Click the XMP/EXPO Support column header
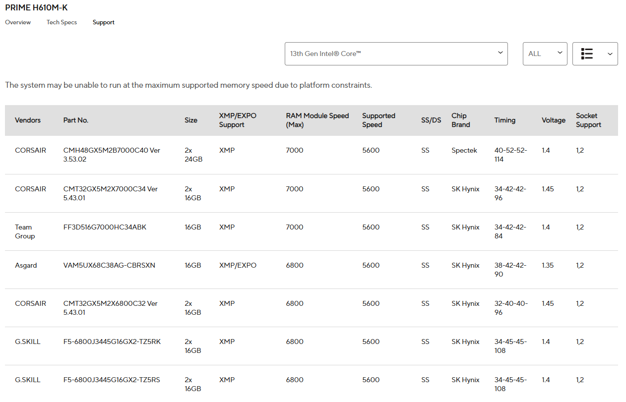626x402 pixels. (x=238, y=120)
